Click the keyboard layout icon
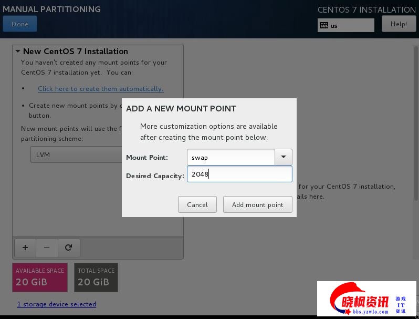 pyautogui.click(x=324, y=25)
